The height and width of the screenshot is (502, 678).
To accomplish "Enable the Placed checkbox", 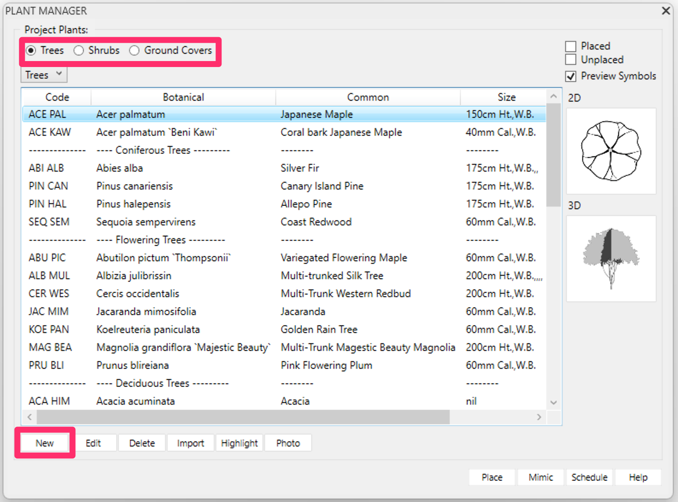I will click(x=571, y=46).
